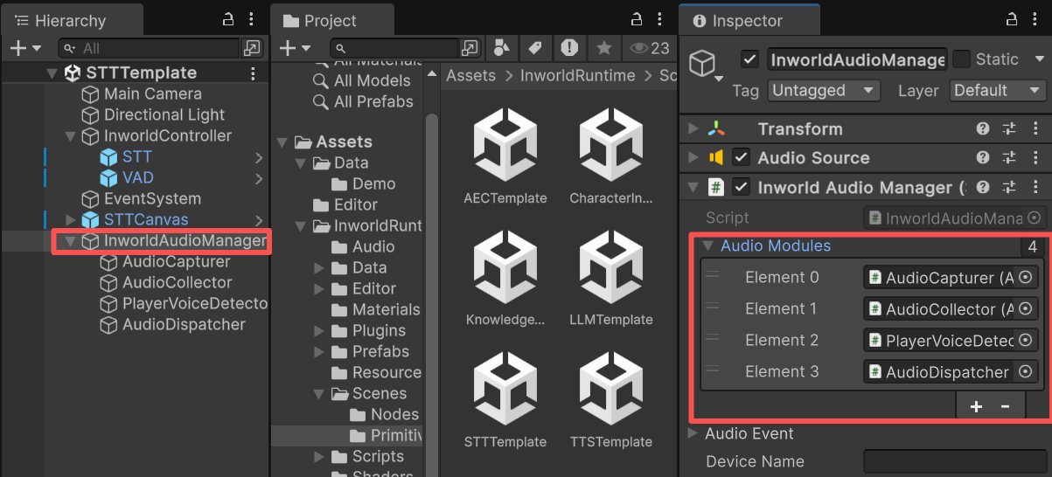Open the Hierarchy create (+) dropdown
This screenshot has width=1052, height=477.
[24, 48]
